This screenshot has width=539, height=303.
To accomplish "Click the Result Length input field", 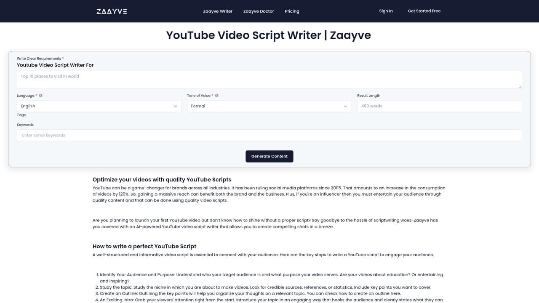I will [x=440, y=106].
